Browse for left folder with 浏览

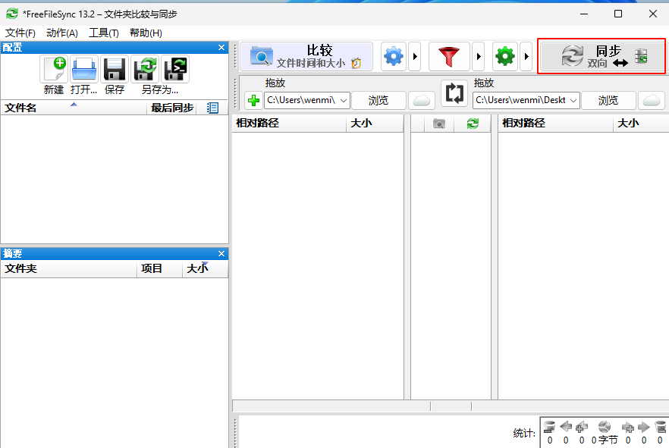(x=378, y=101)
